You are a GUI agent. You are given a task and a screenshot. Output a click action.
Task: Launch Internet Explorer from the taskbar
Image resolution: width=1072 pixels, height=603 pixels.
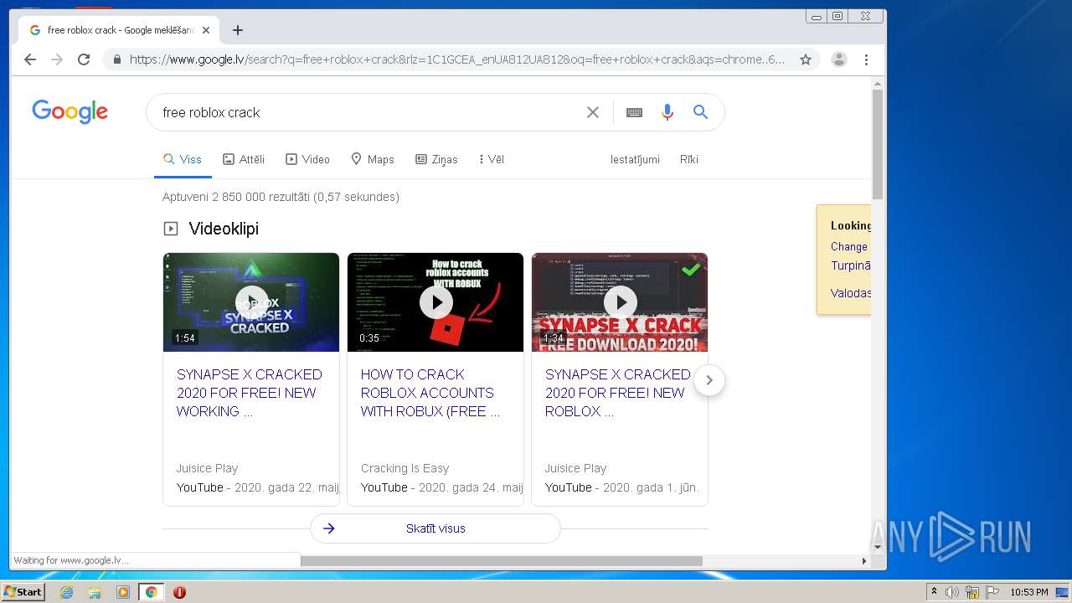66,592
